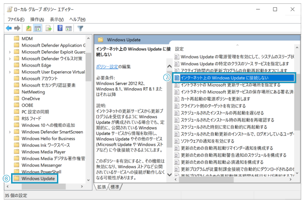This screenshot has width=305, height=203.
Task: Expand Microsoft Defender ウイルス対策 node
Action: tap(10, 59)
